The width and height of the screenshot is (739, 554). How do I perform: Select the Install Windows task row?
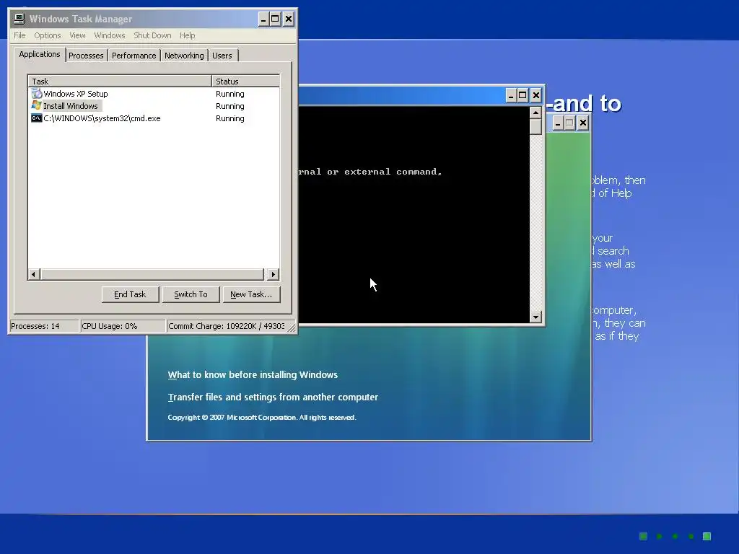[154, 105]
